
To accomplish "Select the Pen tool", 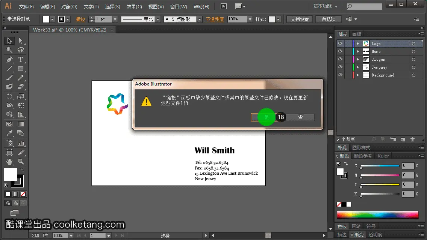I will pyautogui.click(x=9, y=60).
